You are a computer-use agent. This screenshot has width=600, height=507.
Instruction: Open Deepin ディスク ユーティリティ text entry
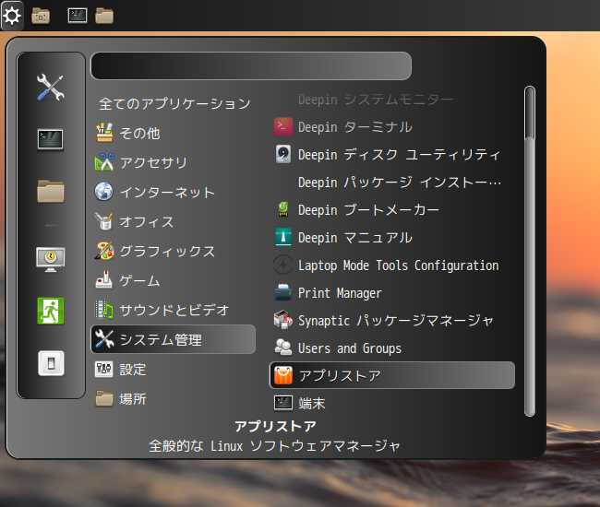pos(399,154)
